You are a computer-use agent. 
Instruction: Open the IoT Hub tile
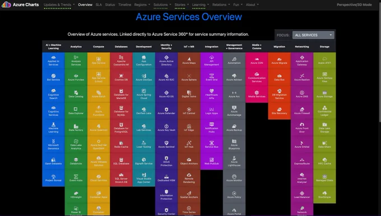[x=189, y=144]
